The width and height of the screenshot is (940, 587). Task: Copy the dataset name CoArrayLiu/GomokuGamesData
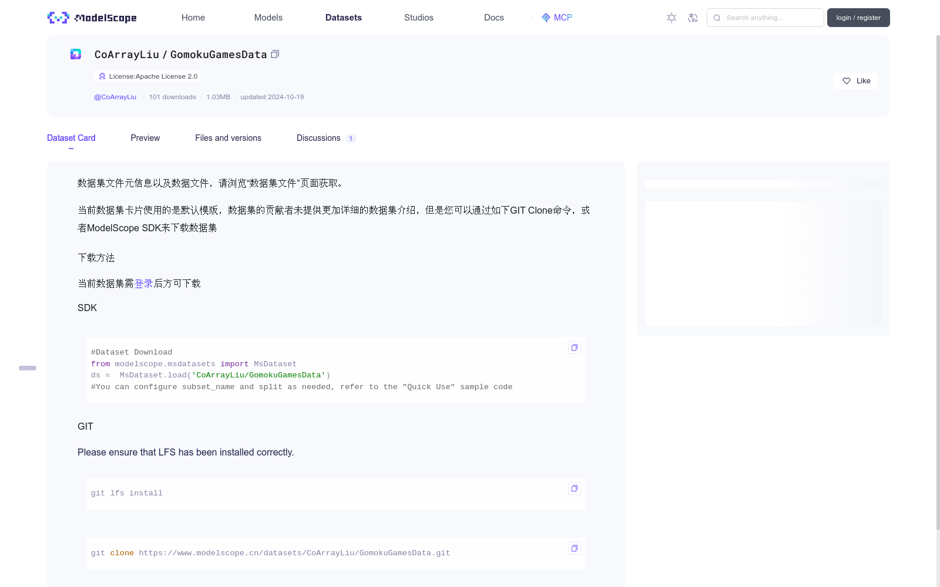click(x=275, y=54)
